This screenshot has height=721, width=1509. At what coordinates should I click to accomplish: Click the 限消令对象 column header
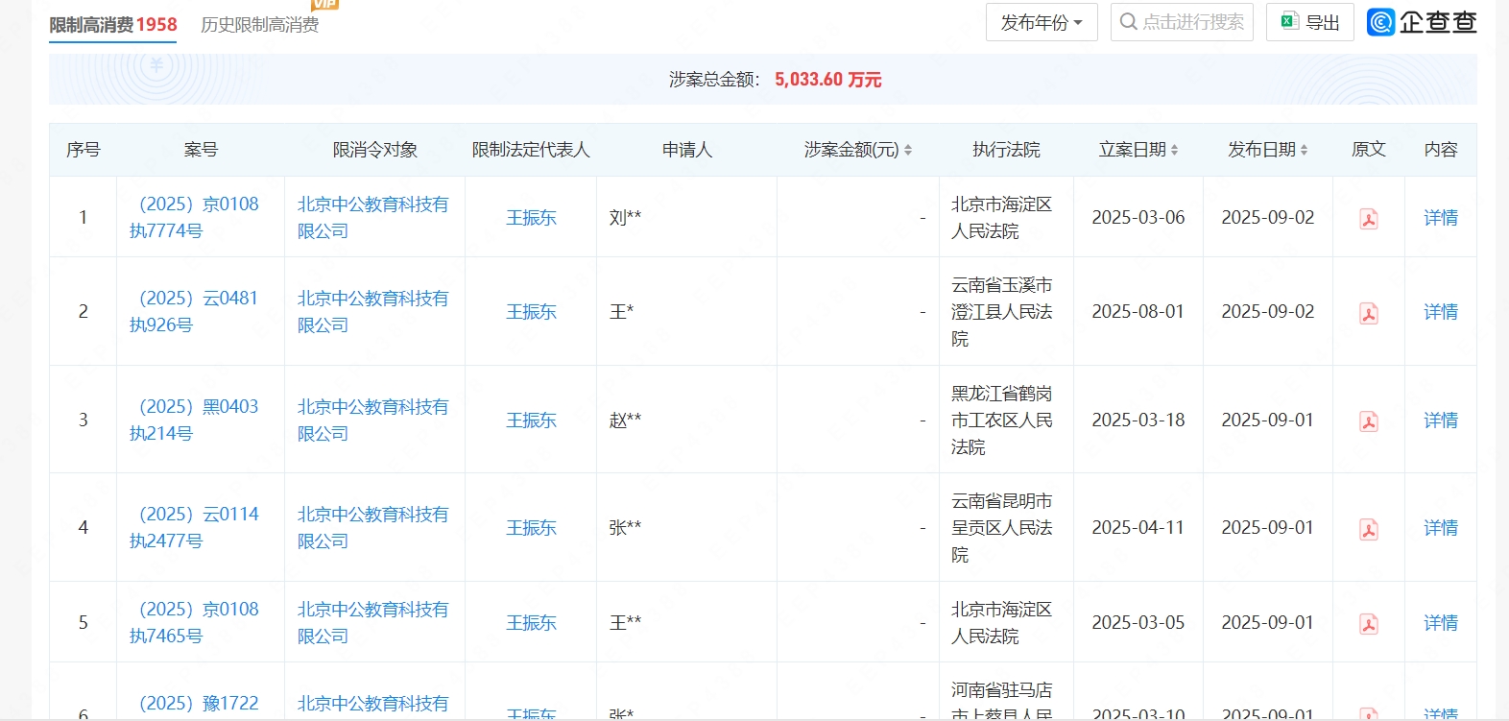375,150
